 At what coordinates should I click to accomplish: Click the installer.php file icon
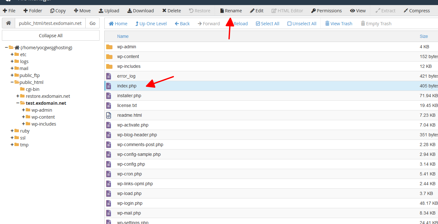109,96
